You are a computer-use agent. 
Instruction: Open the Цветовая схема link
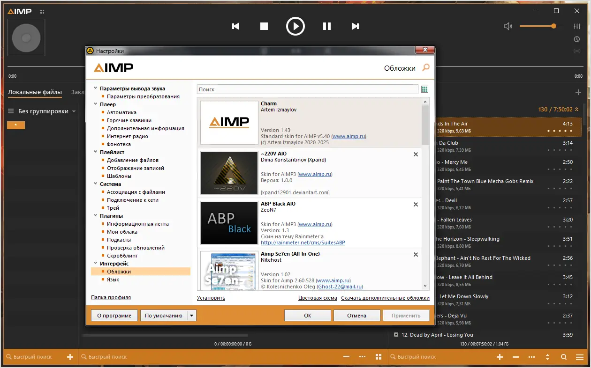[x=318, y=298]
